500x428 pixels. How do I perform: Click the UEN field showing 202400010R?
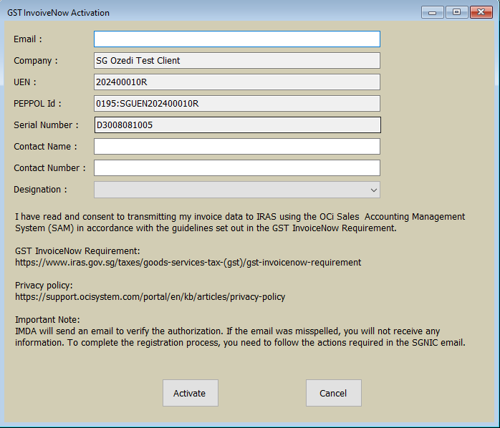[236, 82]
